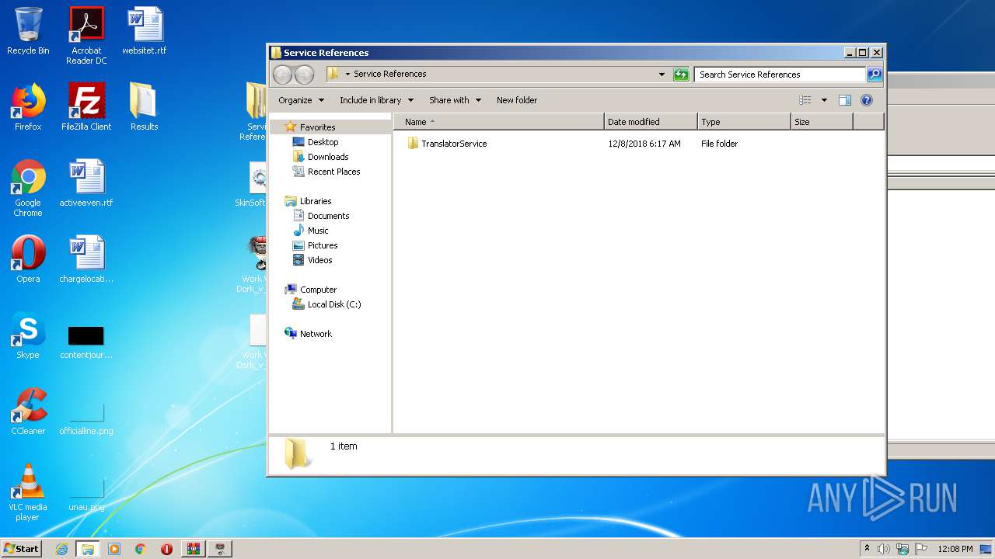Open Windows Media Player taskbar icon
Image resolution: width=995 pixels, height=559 pixels.
114,549
